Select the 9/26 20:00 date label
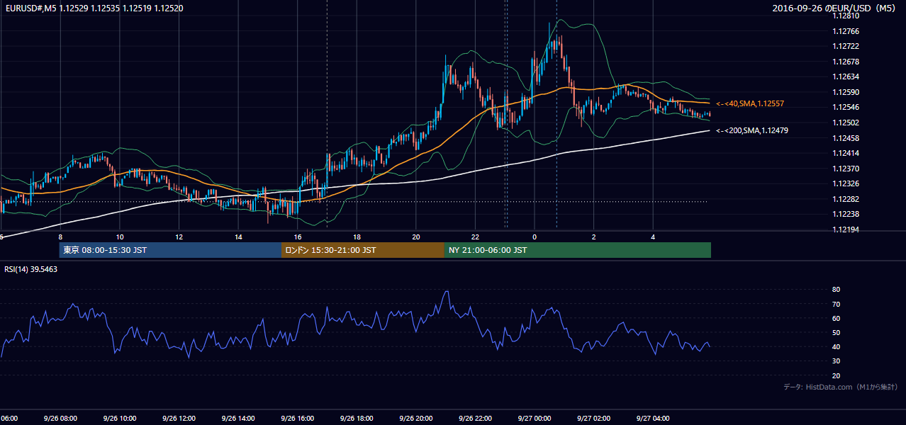 415,419
